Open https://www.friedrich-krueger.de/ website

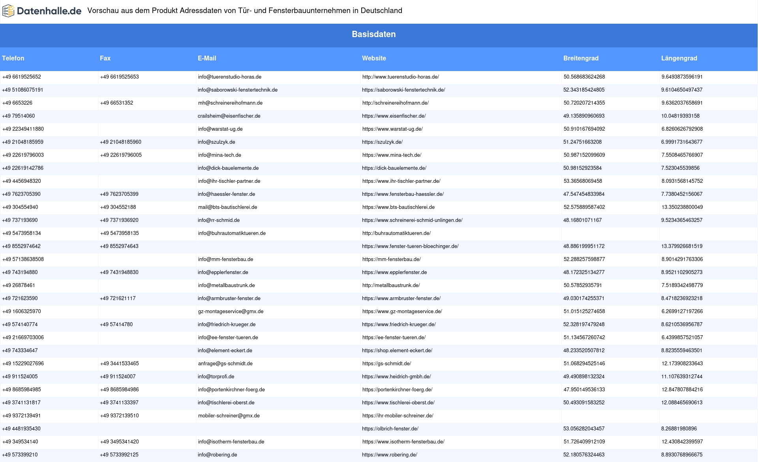[x=399, y=325]
